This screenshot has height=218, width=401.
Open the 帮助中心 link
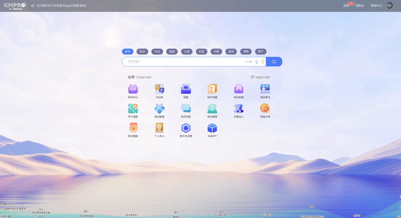pos(376,6)
